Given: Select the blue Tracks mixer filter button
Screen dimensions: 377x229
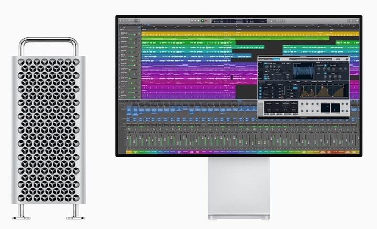Looking at the screenshot, I should [240, 101].
